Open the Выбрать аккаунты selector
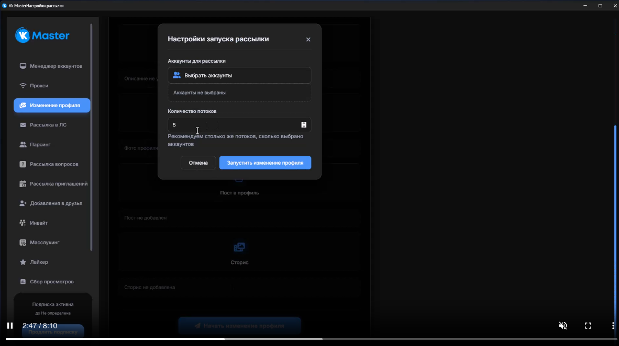Viewport: 619px width, 346px height. (239, 75)
